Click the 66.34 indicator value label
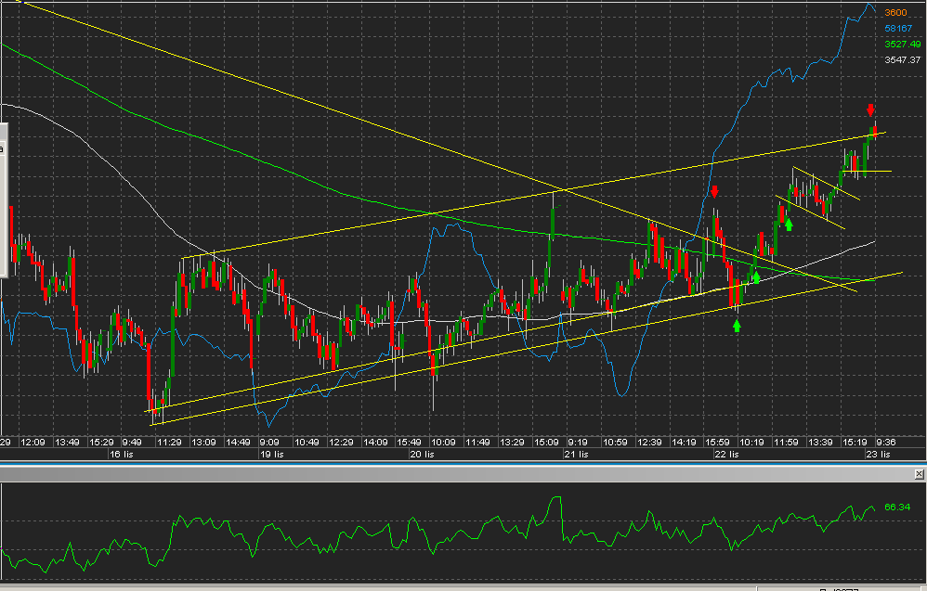This screenshot has height=591, width=927. click(x=895, y=507)
